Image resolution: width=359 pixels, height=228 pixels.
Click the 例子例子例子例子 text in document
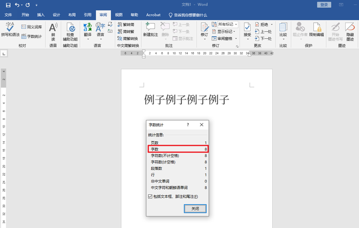[x=186, y=100]
